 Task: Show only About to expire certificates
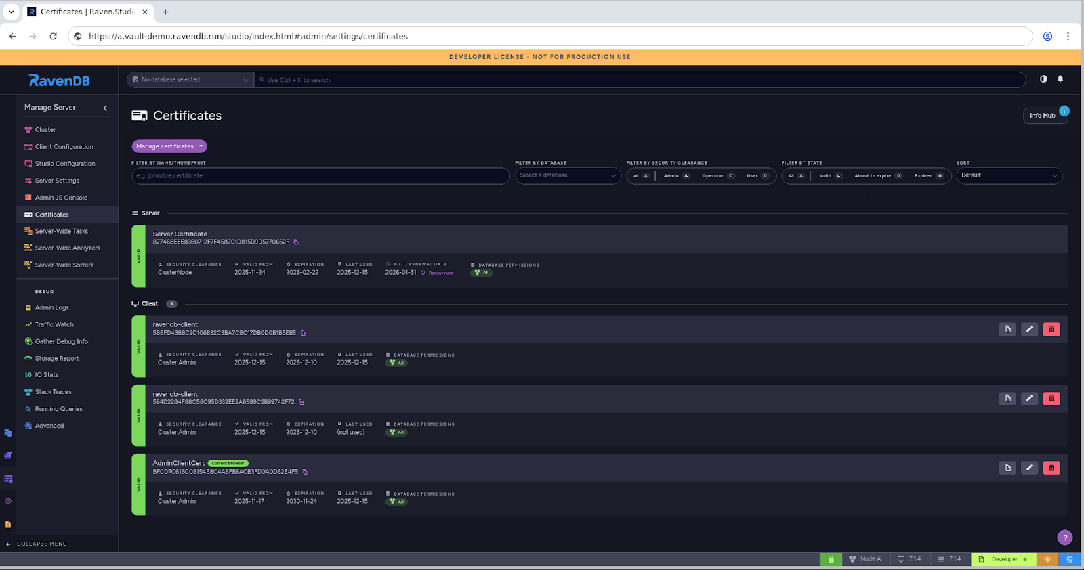877,176
